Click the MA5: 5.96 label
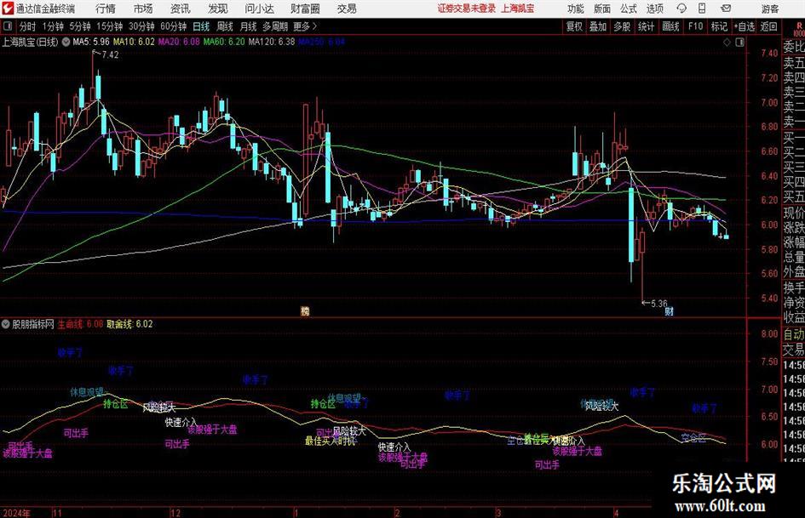Screen dimensions: 805x518 (x=91, y=42)
